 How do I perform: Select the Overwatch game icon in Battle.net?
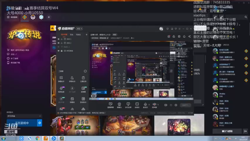[33, 17]
